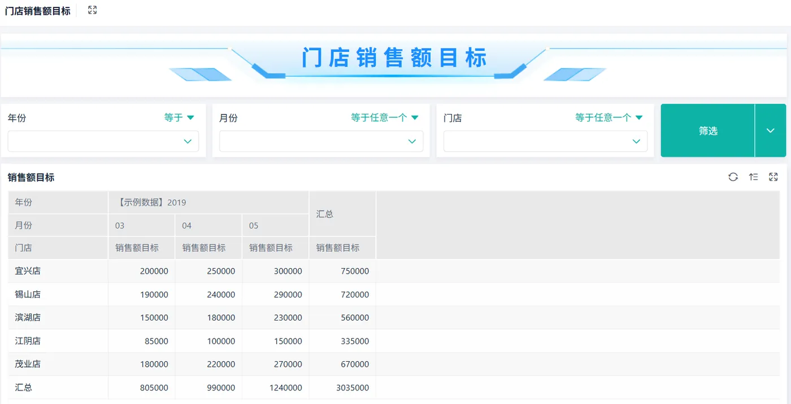Click the 【示例数据】2019 year header
Viewport: 791px width, 404px height.
point(208,202)
